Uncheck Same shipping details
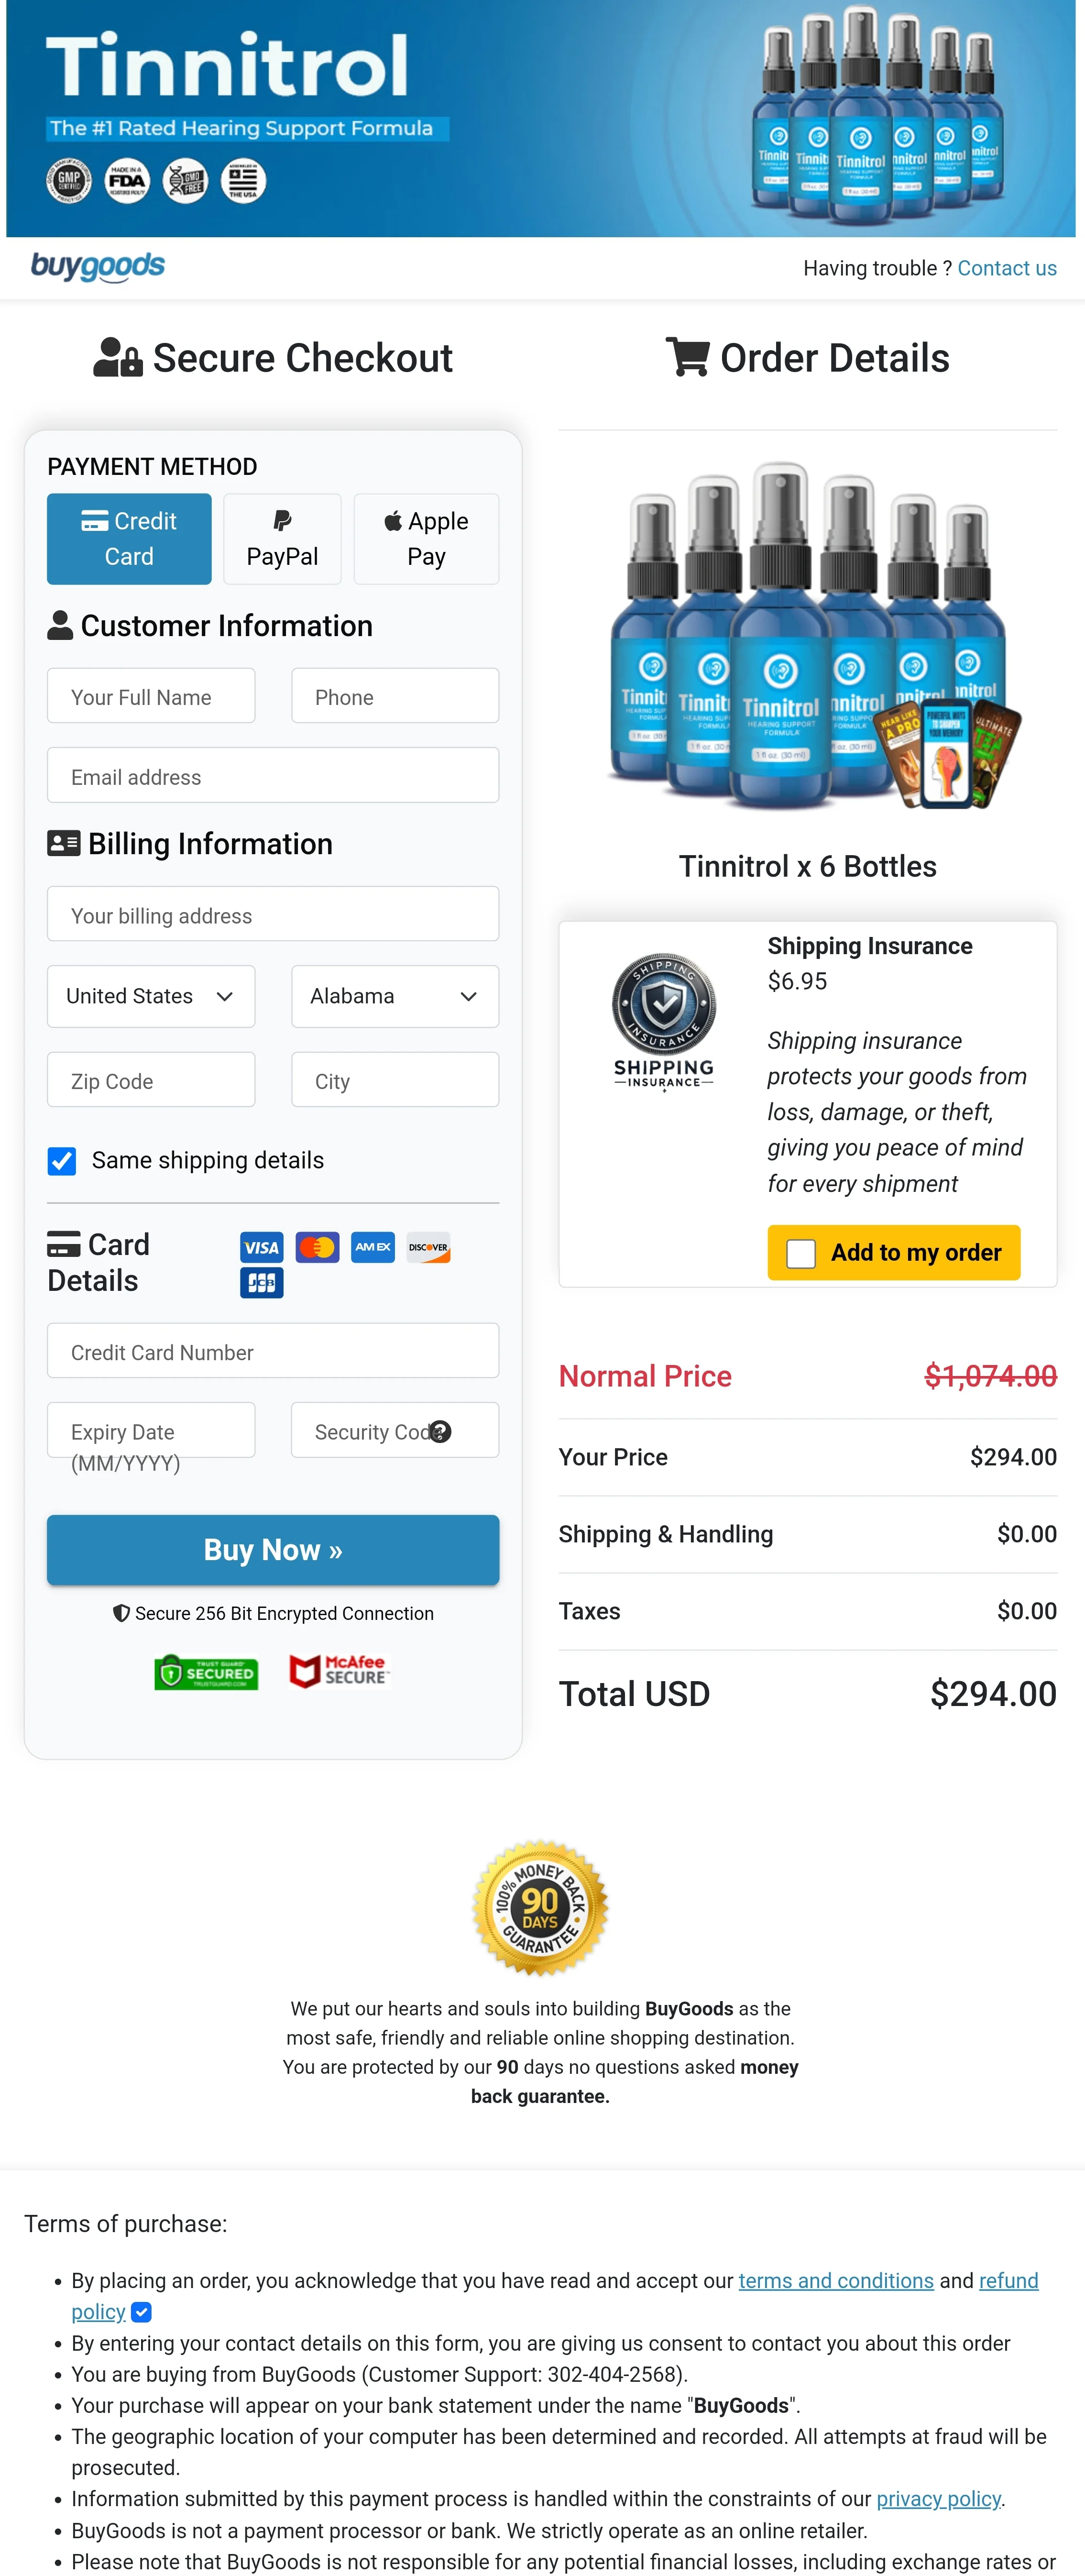This screenshot has width=1085, height=2576. coord(62,1161)
